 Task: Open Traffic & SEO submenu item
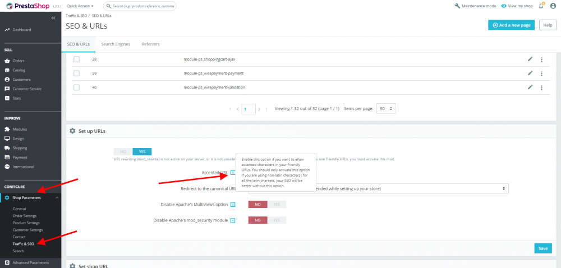click(23, 244)
